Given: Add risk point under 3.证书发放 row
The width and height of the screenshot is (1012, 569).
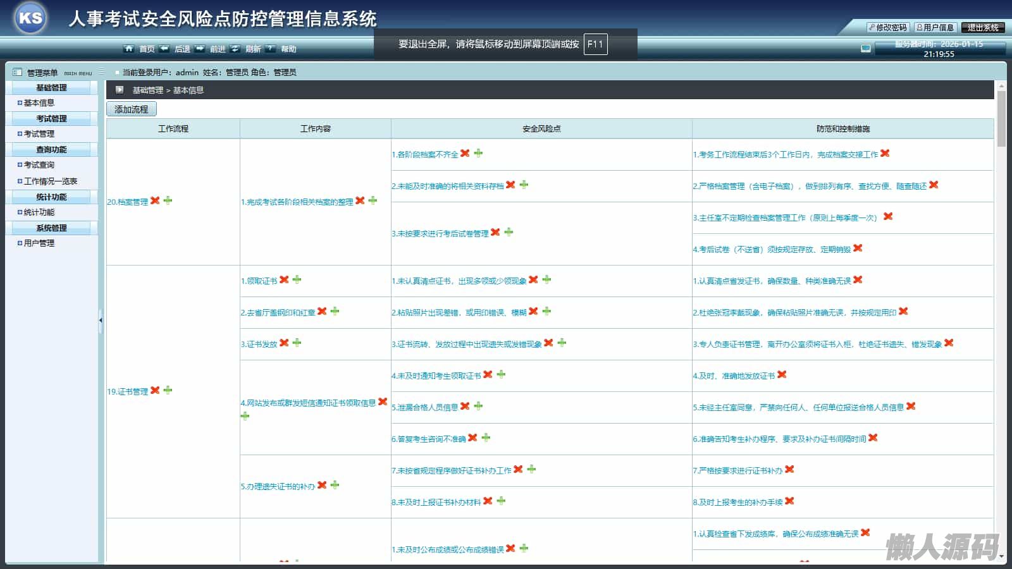Looking at the screenshot, I should [297, 343].
